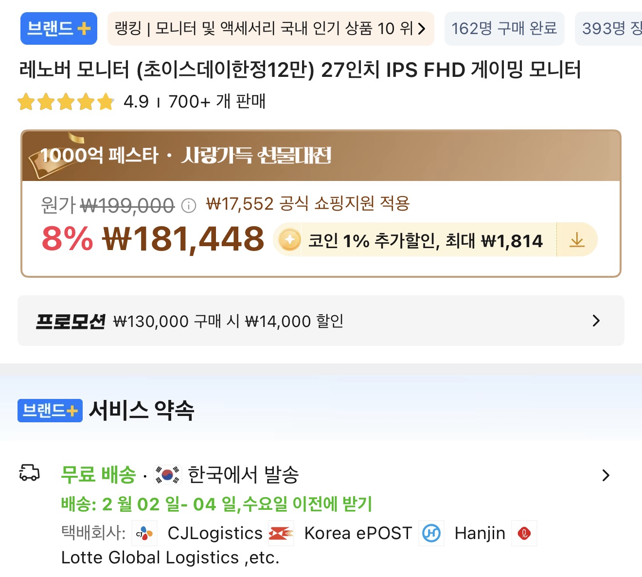The height and width of the screenshot is (577, 642).
Task: Click the delivery truck icon
Action: point(29,473)
